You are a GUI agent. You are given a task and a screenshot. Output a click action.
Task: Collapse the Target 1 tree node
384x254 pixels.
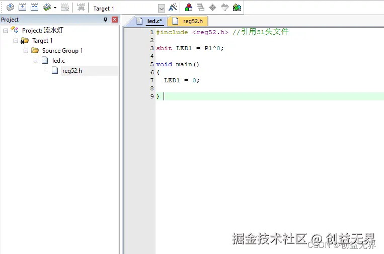point(16,41)
